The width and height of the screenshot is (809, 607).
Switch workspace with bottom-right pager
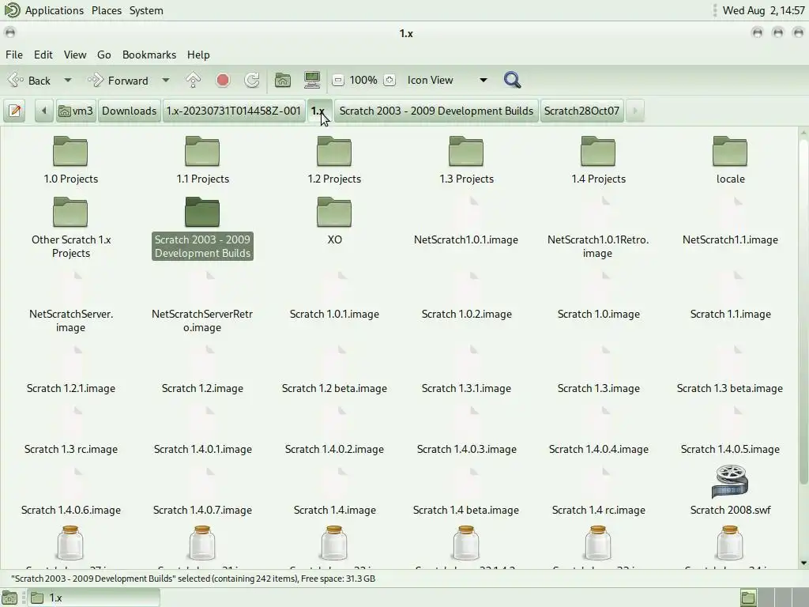[773, 598]
